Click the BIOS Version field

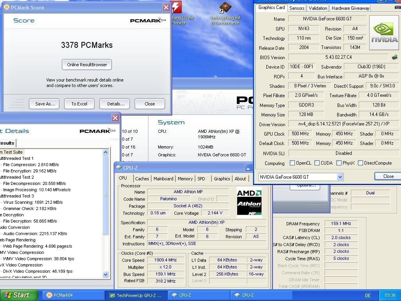tap(338, 57)
